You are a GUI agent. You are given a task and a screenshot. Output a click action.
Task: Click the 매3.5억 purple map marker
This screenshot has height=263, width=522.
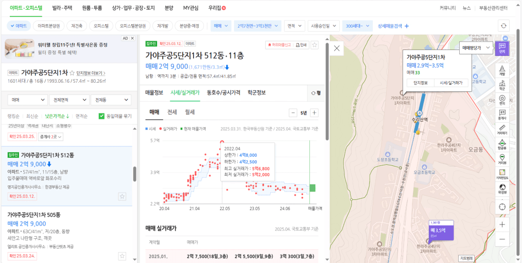(441, 230)
